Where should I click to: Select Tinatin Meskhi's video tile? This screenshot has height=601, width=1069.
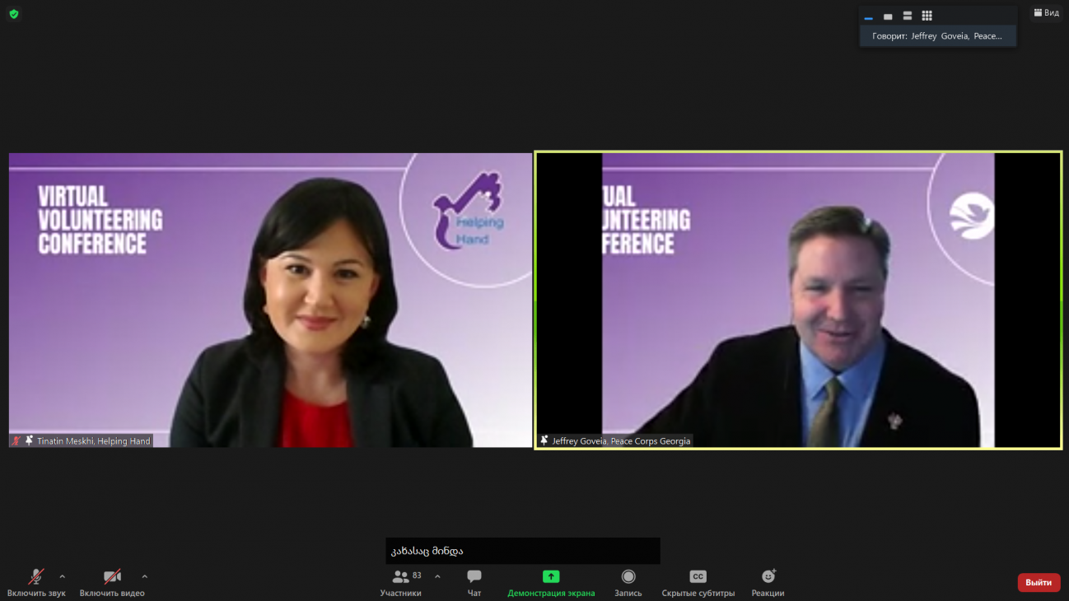click(x=270, y=300)
